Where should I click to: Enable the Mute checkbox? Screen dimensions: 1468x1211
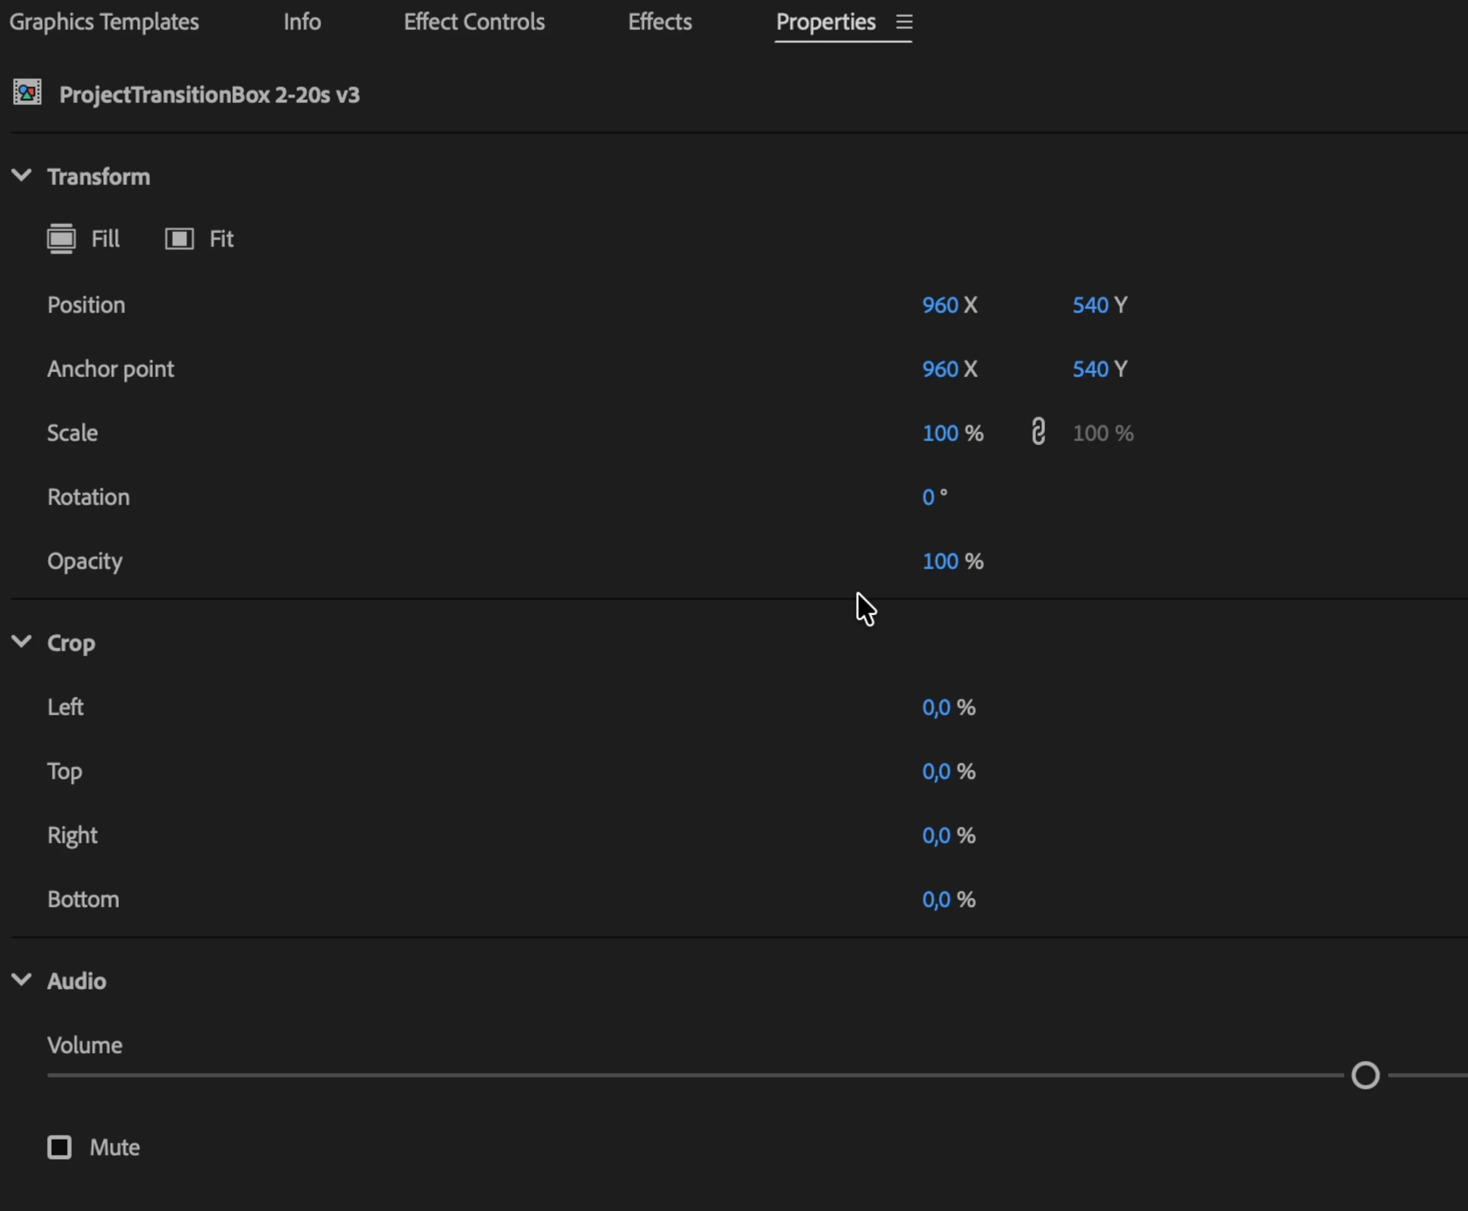coord(59,1147)
